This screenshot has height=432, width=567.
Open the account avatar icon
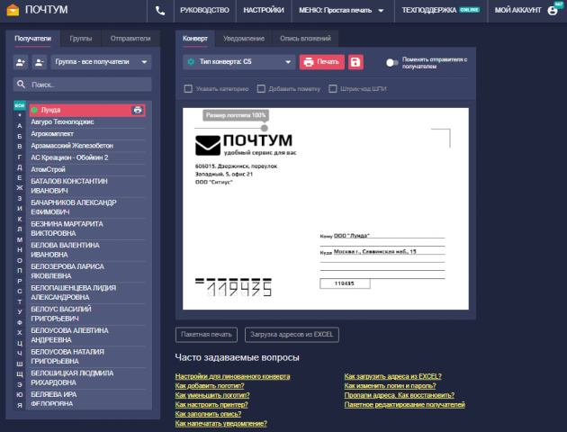coord(553,11)
